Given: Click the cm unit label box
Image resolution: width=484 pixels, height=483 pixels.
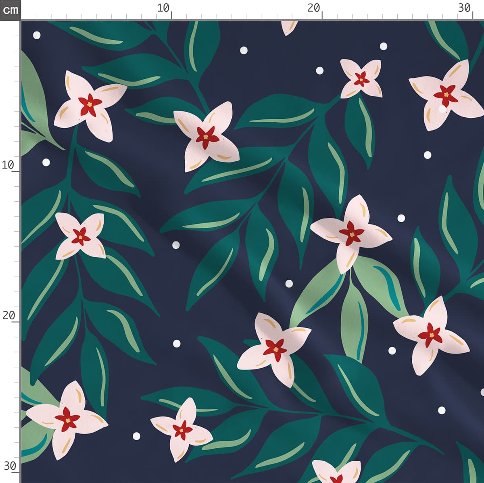Looking at the screenshot, I should [x=10, y=10].
